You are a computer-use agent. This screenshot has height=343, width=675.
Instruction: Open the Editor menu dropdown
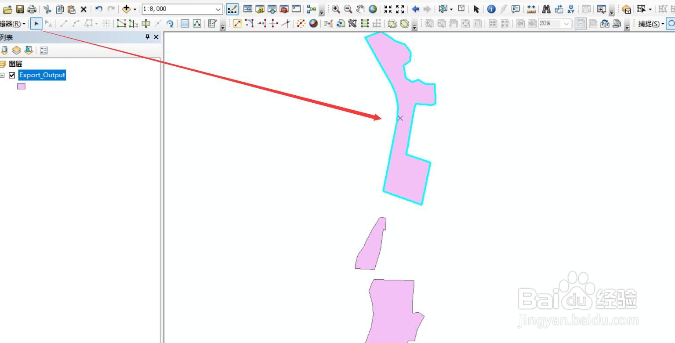(x=13, y=24)
